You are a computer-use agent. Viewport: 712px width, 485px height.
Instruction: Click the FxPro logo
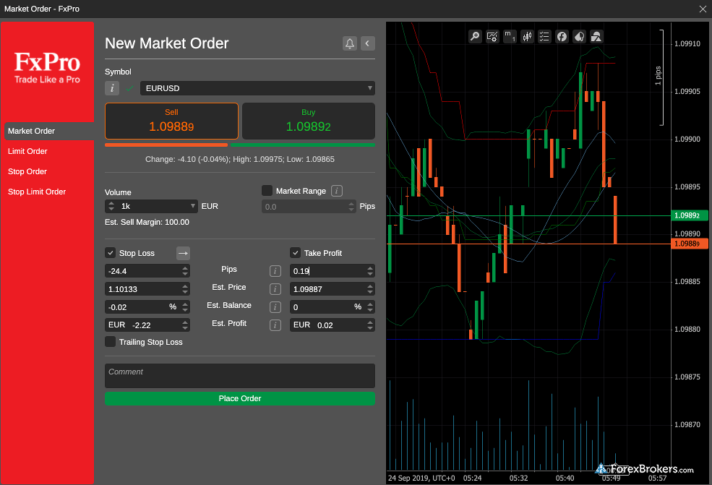pos(47,68)
